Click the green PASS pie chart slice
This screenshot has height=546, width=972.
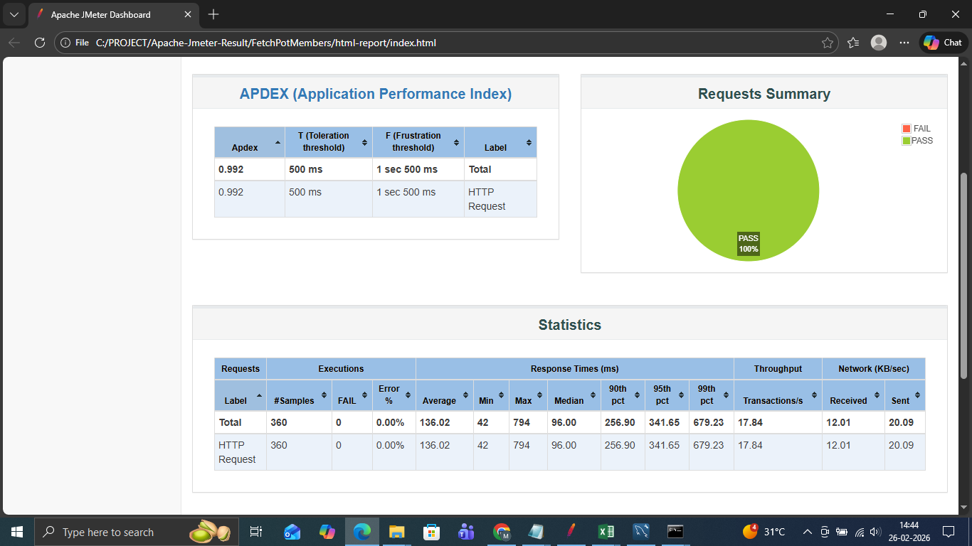tap(748, 178)
